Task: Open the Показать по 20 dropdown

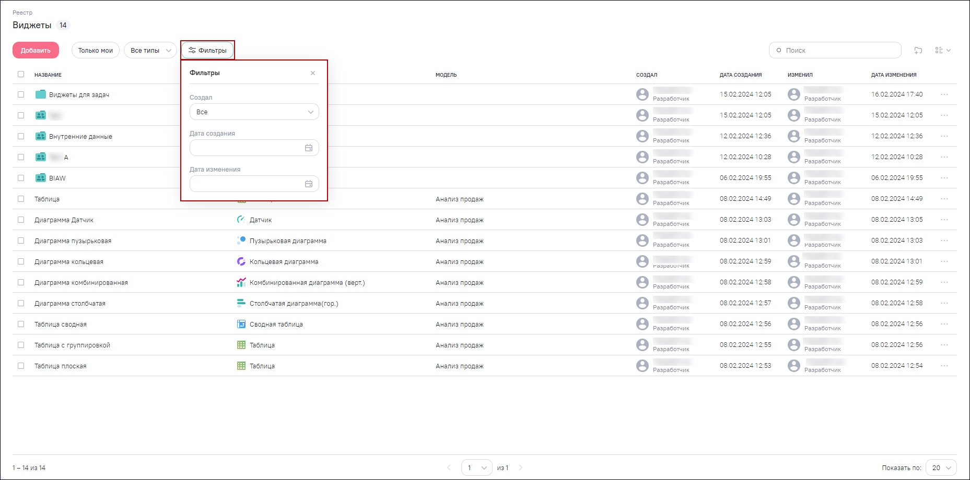Action: click(x=941, y=467)
